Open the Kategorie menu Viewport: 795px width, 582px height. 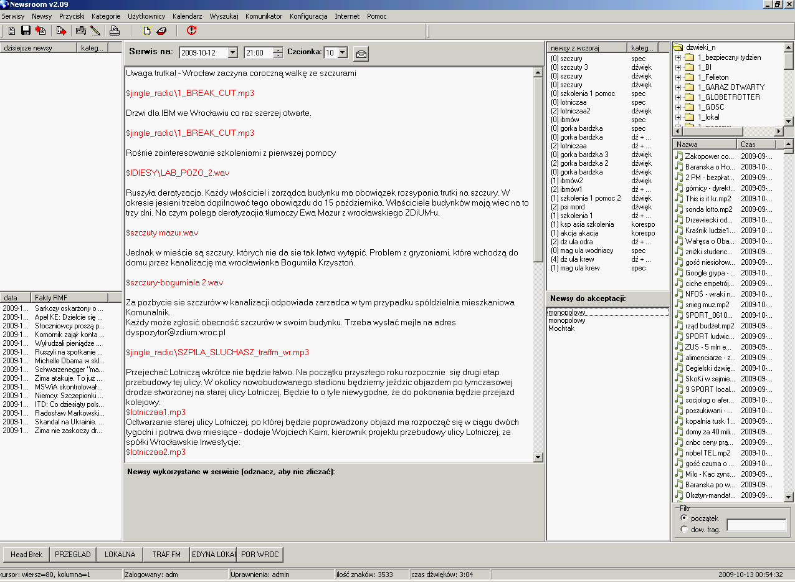pyautogui.click(x=106, y=16)
